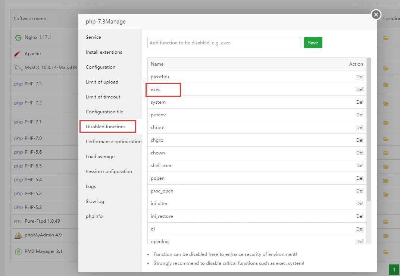Open the phpinfo tab
Screen dimensions: 400x276
[x=94, y=216]
